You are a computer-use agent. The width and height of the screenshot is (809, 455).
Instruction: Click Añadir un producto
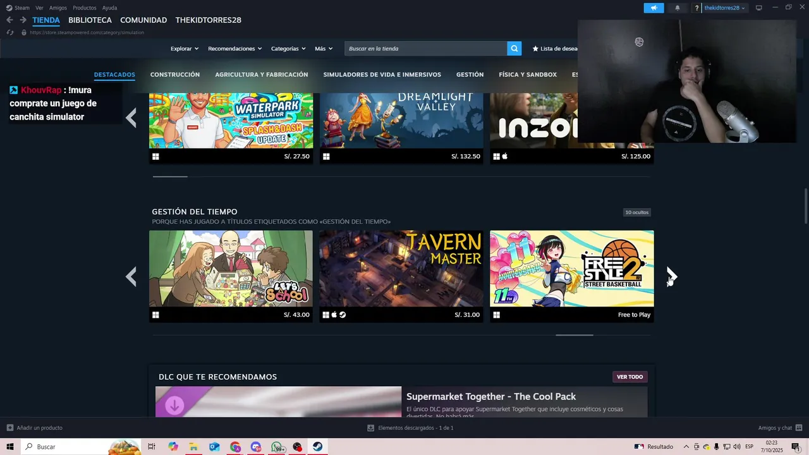pyautogui.click(x=39, y=428)
